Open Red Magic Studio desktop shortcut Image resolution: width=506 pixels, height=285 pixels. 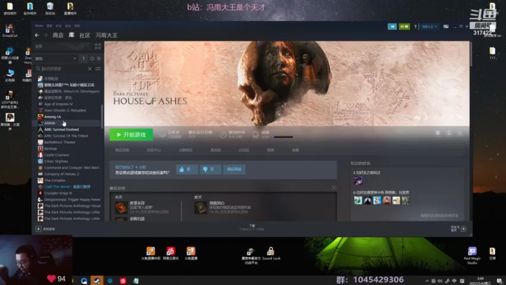(472, 256)
